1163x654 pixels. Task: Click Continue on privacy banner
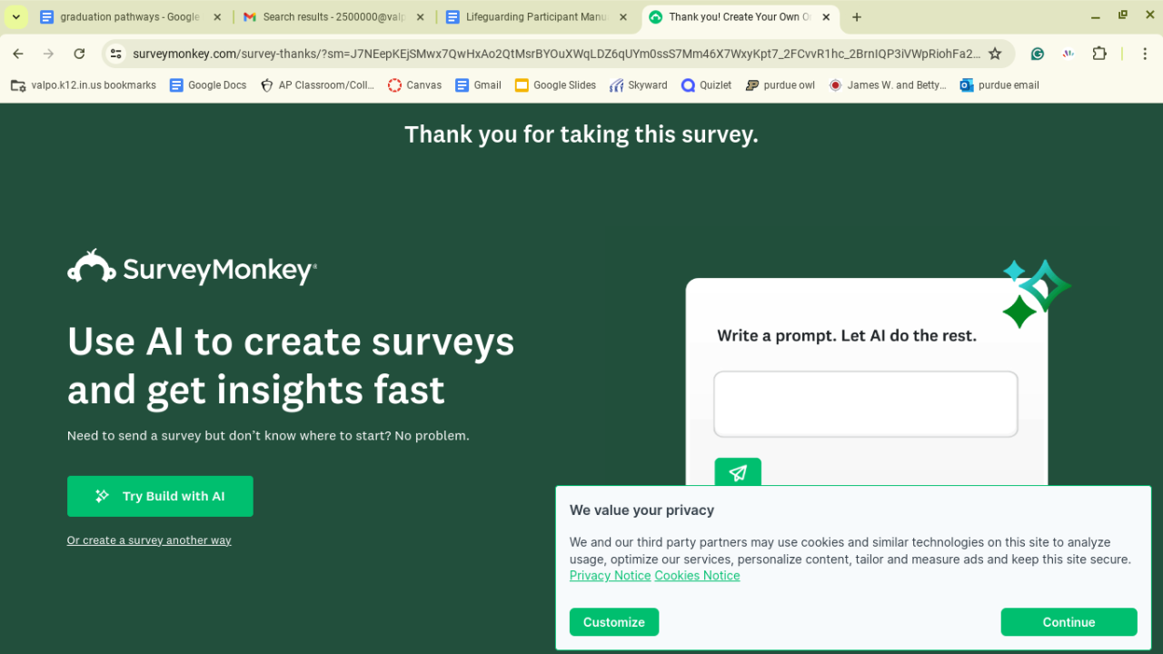pyautogui.click(x=1069, y=622)
